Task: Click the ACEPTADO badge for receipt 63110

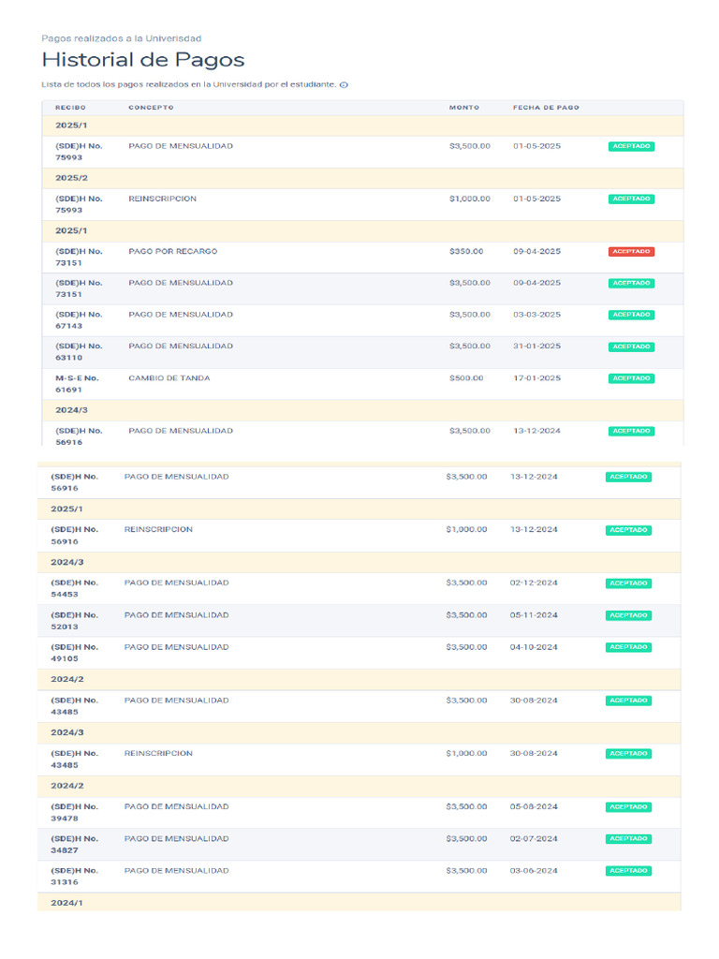Action: tap(631, 347)
